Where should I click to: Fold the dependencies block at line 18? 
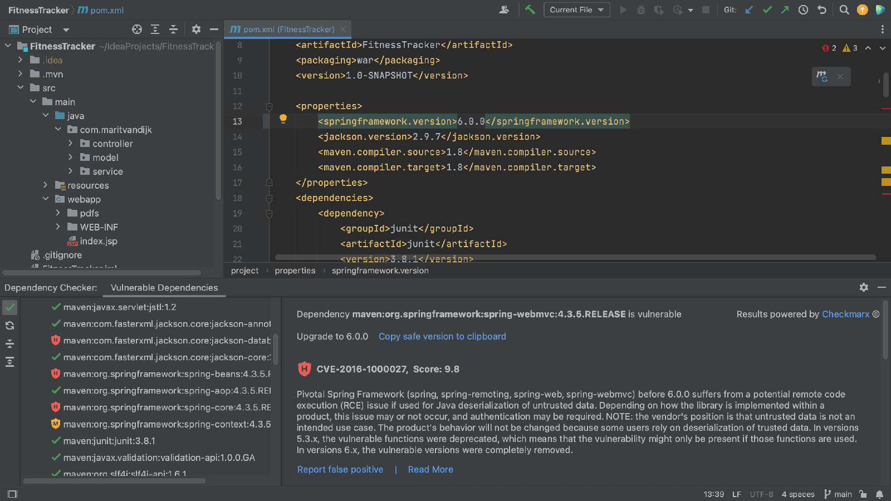click(269, 198)
